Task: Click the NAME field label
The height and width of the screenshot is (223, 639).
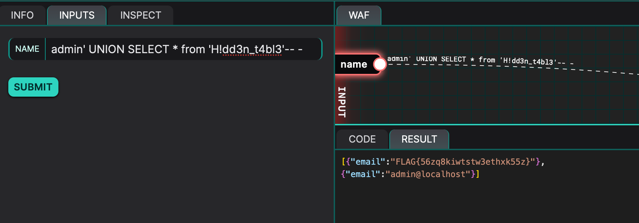Action: [x=27, y=49]
